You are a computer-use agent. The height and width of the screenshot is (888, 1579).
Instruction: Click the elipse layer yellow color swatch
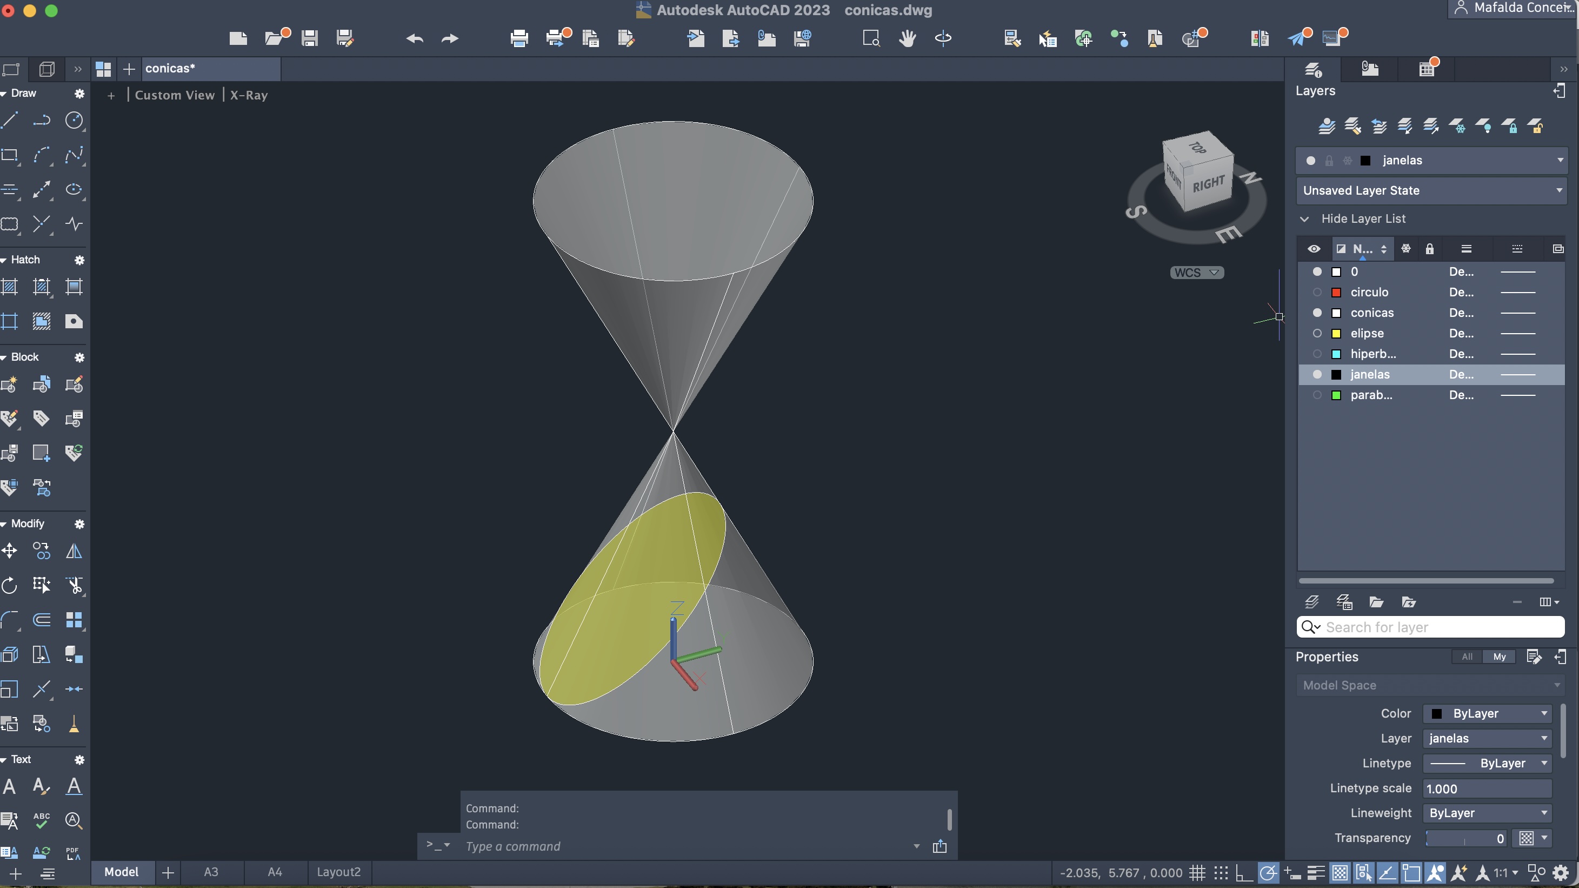pyautogui.click(x=1336, y=334)
